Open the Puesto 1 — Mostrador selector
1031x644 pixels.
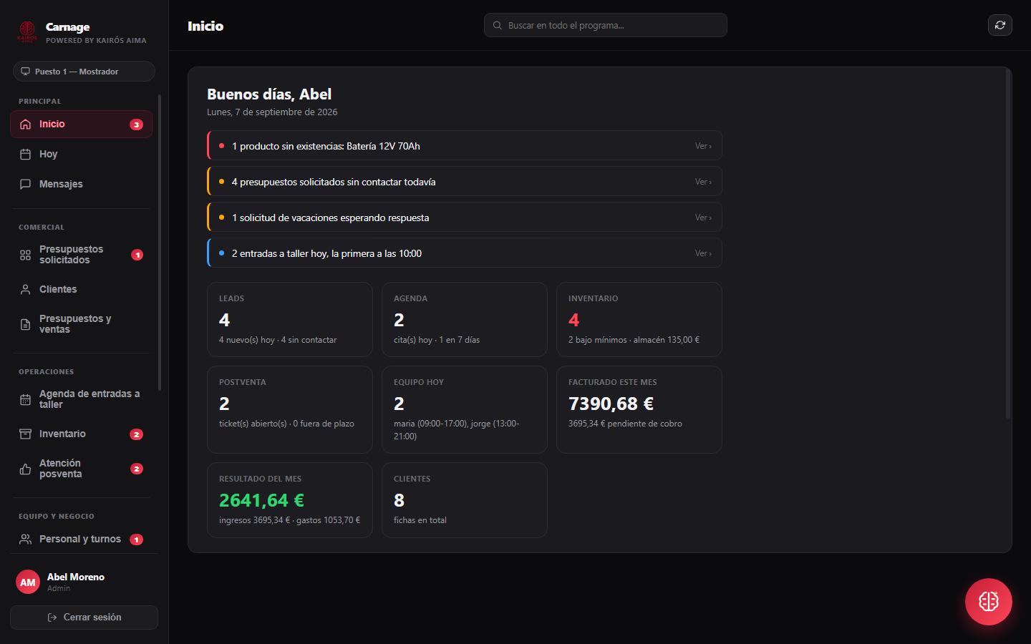[x=84, y=72]
